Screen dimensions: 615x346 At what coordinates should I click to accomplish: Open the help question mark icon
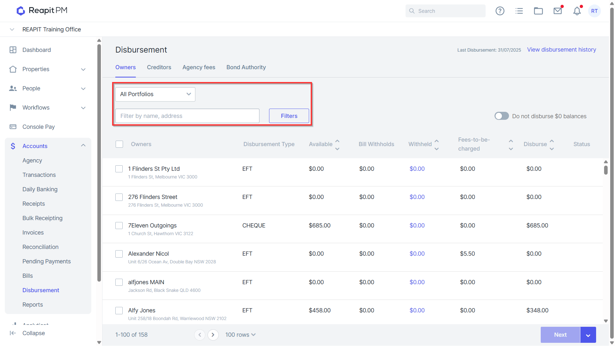500,11
